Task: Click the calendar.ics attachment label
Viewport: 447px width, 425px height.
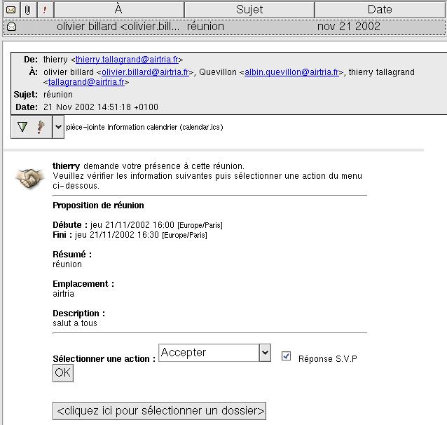Action: 144,127
